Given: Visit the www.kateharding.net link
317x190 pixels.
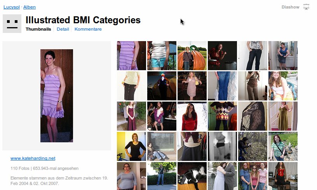Looking at the screenshot, I should tap(33, 158).
